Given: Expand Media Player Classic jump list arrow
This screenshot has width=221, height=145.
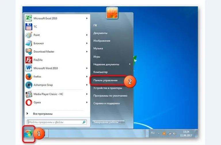Looking at the screenshot, I should (x=87, y=94).
